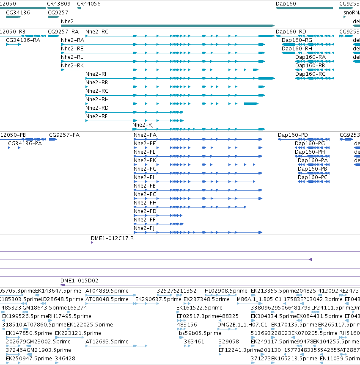Click the Nhe2-RL transcript label
The image size is (360, 365).
point(72,57)
